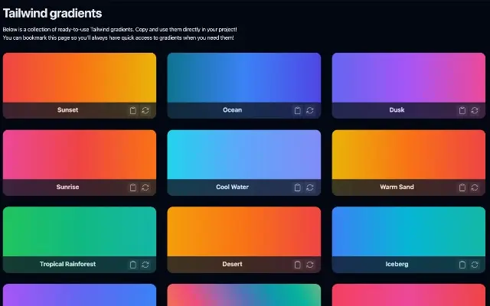This screenshot has width=490, height=306.
Task: Open the partially visible pink-to-red gradient card
Action: pos(409,295)
